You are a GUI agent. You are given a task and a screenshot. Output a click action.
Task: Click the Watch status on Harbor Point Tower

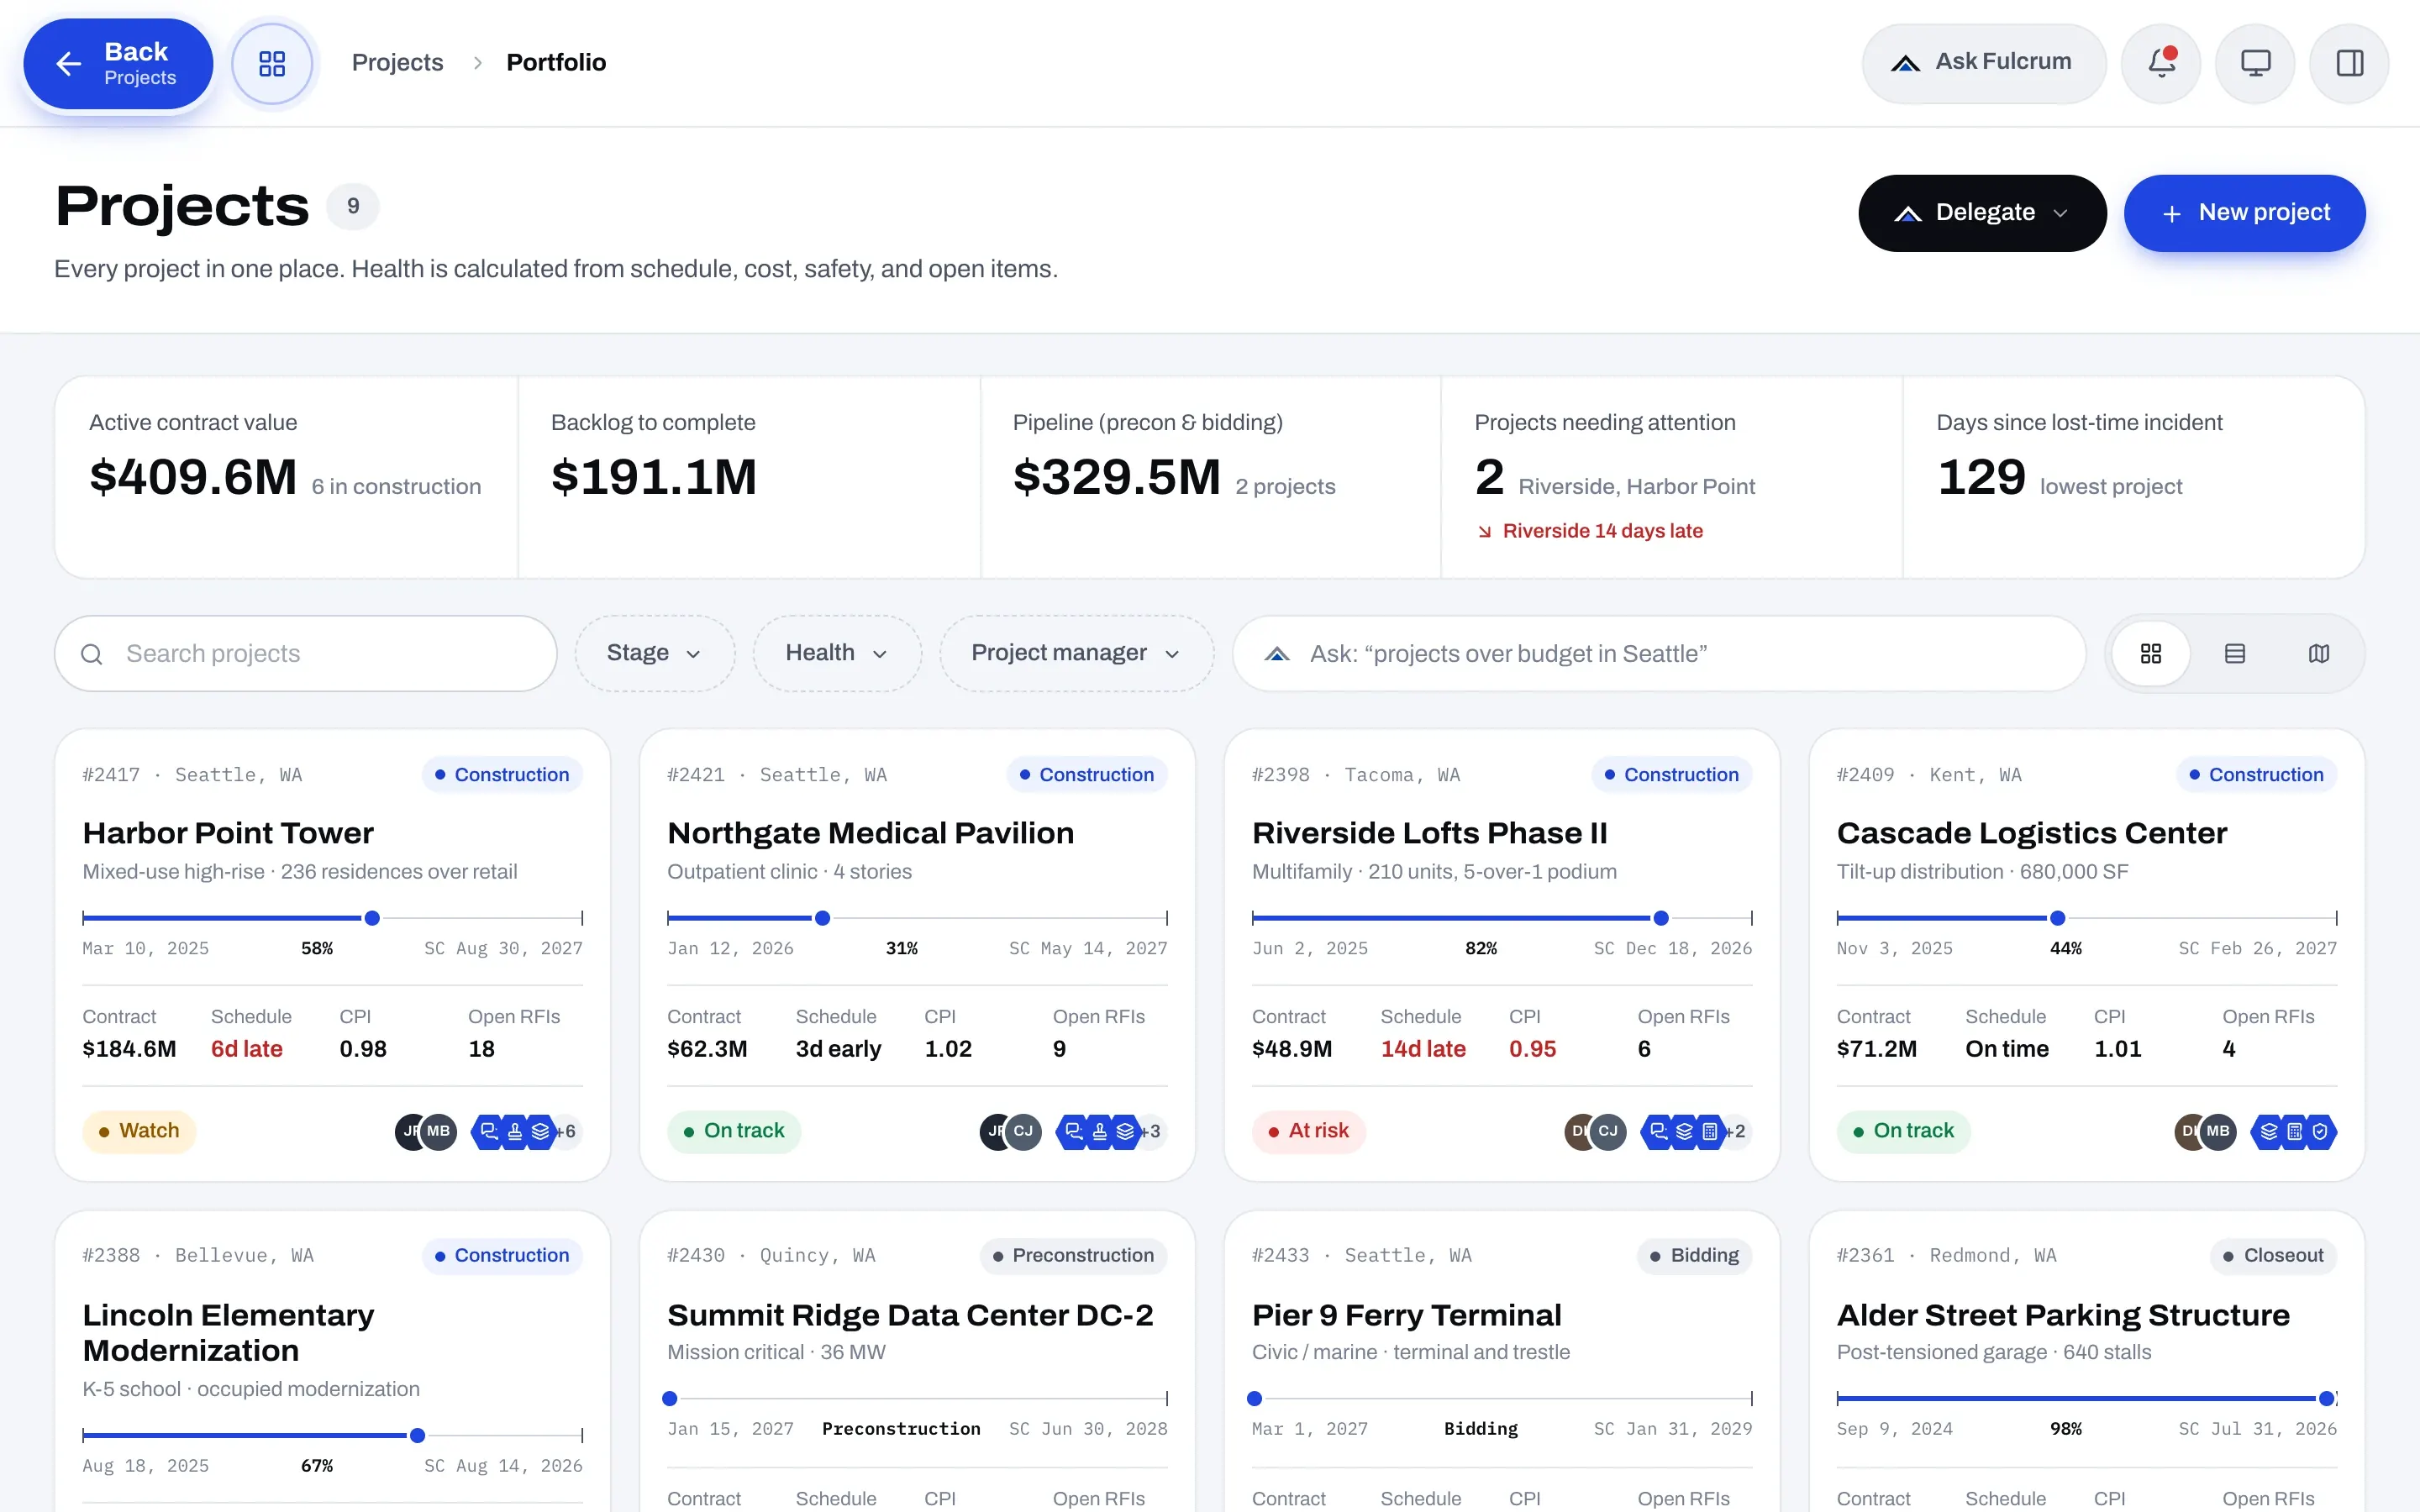coord(139,1131)
